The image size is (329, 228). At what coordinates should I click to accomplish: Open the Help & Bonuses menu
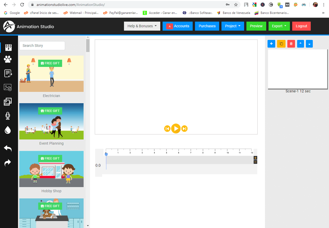[x=142, y=26]
